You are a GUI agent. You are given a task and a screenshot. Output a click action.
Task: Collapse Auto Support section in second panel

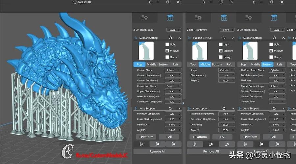point(233,109)
